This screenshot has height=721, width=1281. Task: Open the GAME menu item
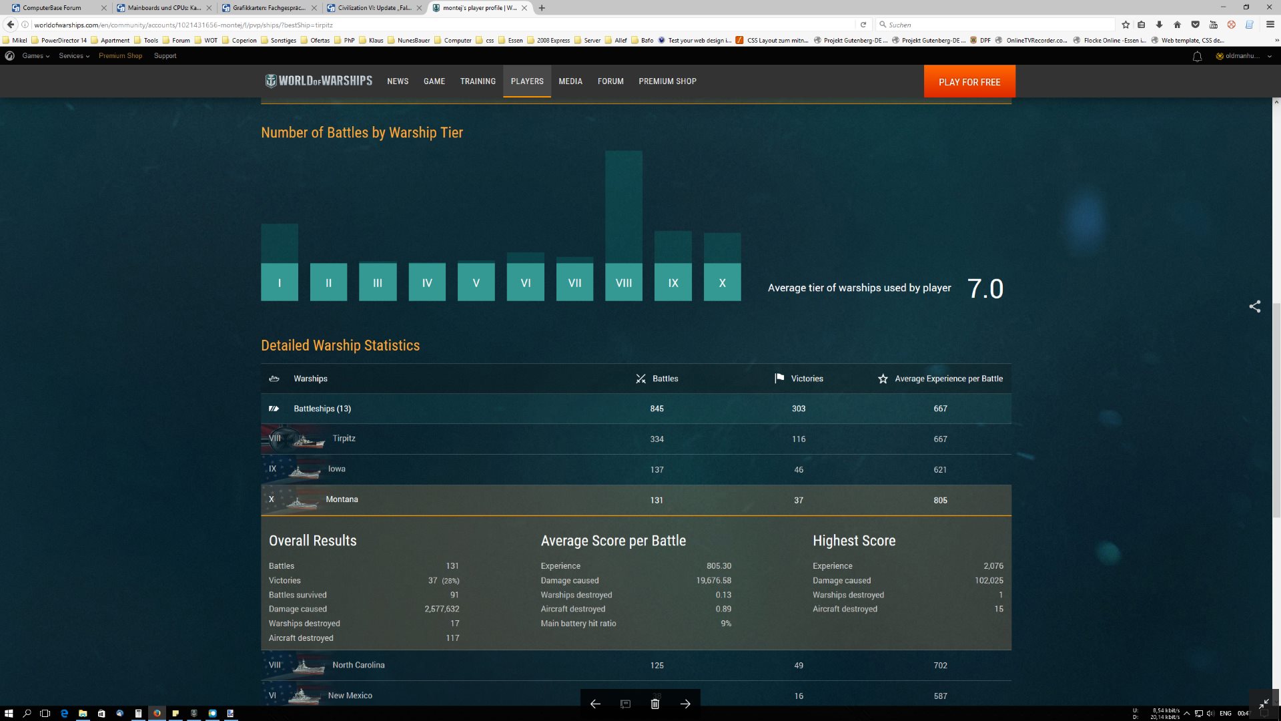pos(434,81)
